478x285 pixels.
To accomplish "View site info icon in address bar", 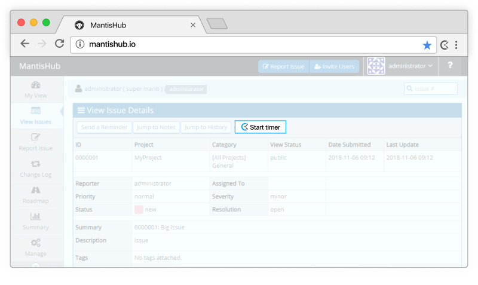I will (x=80, y=44).
